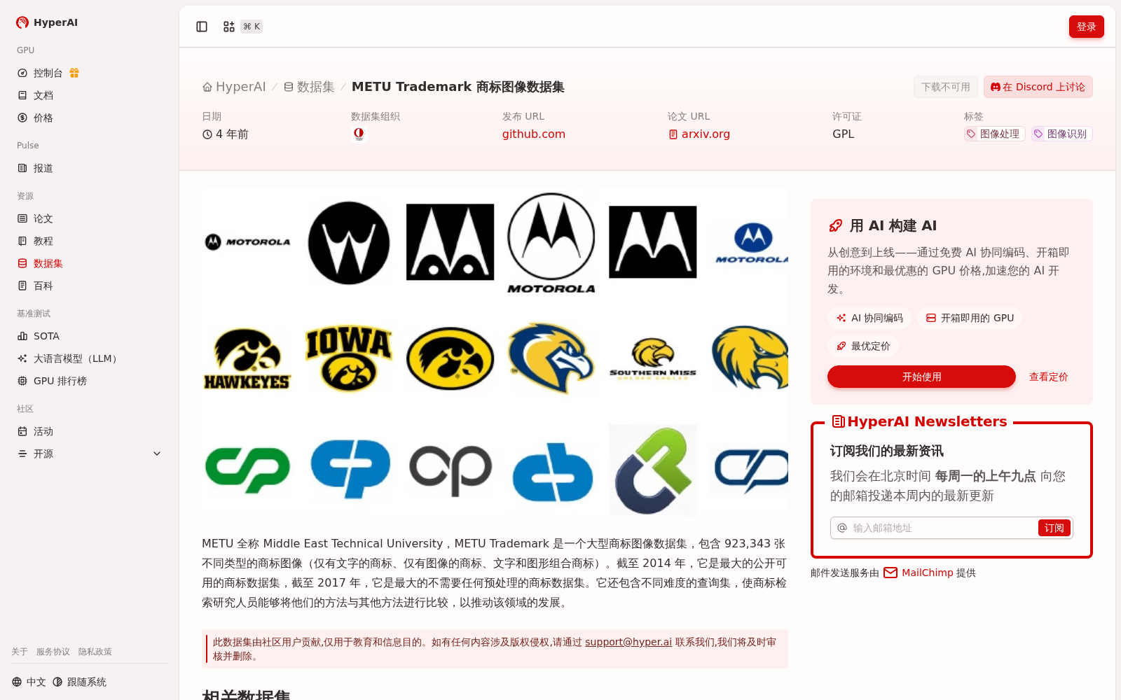Click the 下载不可用 button
This screenshot has width=1121, height=700.
945,87
